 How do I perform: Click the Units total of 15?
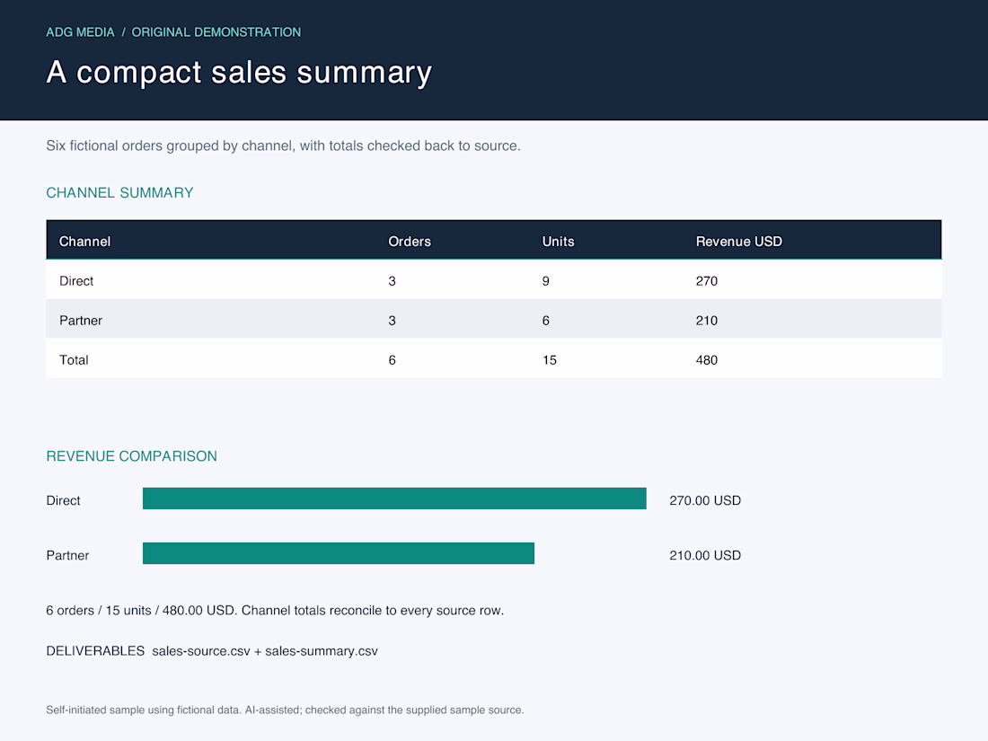point(550,360)
